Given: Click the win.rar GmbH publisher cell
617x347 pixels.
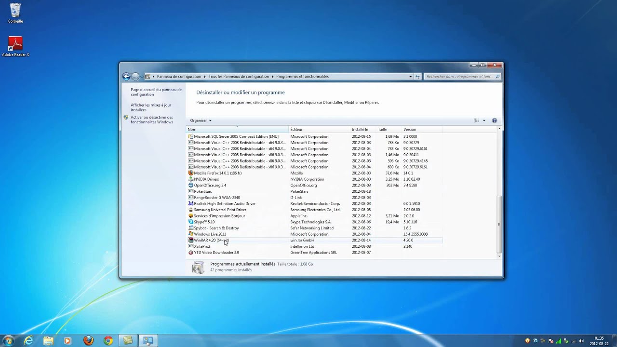Looking at the screenshot, I should click(x=302, y=240).
